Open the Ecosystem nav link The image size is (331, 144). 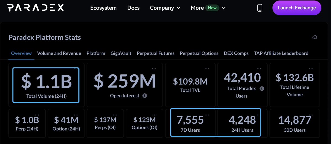(103, 8)
